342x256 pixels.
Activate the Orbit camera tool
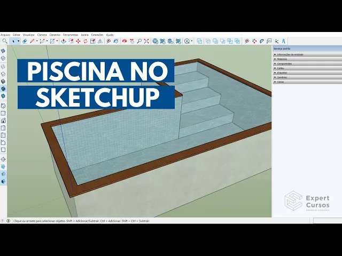tap(125, 41)
